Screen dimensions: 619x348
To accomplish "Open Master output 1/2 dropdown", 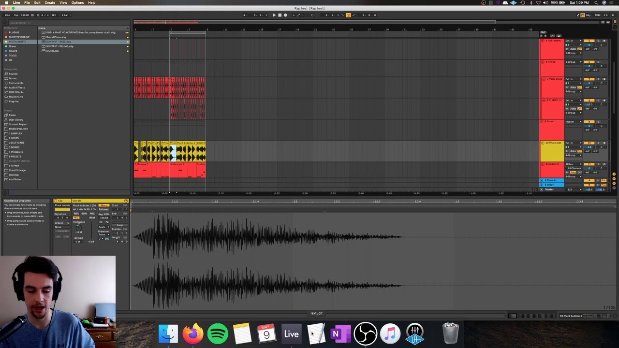I will tap(573, 189).
